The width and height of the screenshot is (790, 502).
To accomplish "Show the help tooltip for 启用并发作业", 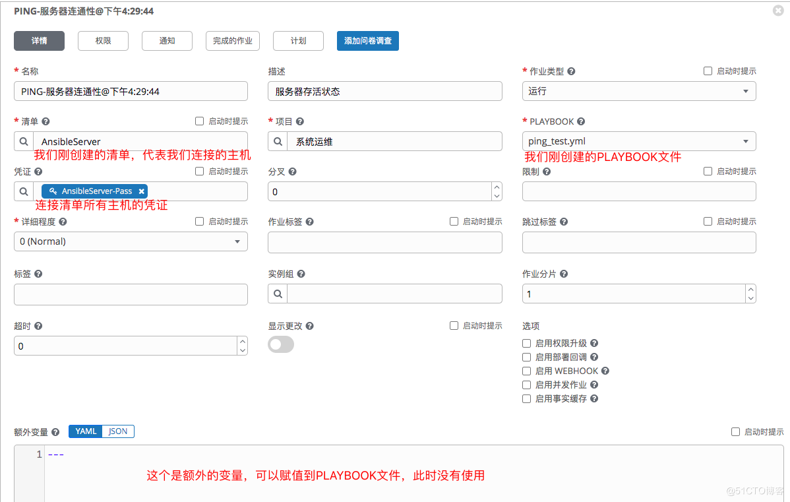I will coord(594,385).
